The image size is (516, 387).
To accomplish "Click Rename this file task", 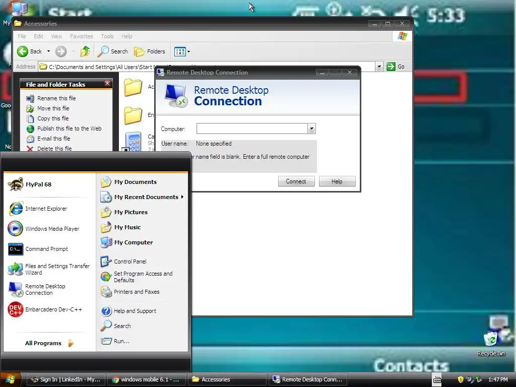I will (51, 98).
